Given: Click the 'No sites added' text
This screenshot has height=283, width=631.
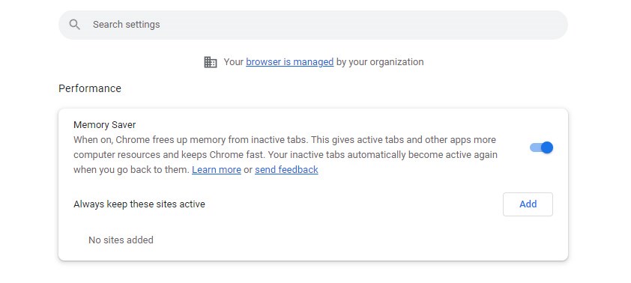Looking at the screenshot, I should click(121, 240).
